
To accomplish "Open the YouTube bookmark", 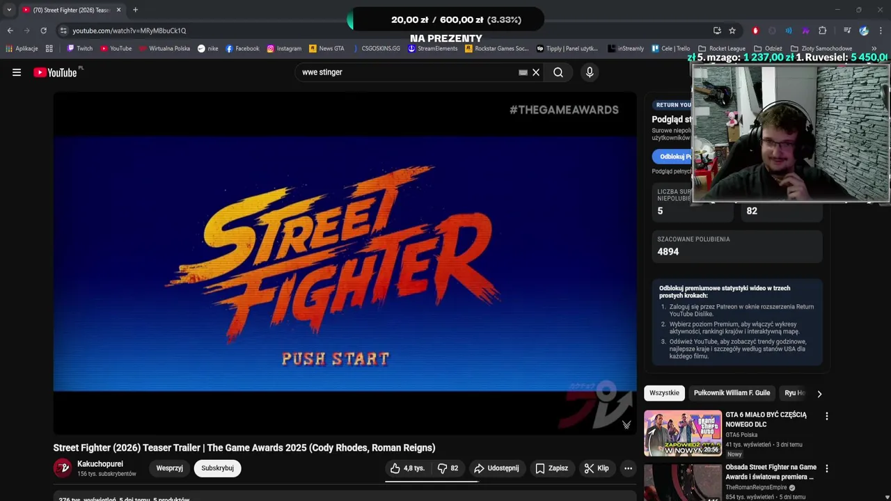I will tap(116, 49).
